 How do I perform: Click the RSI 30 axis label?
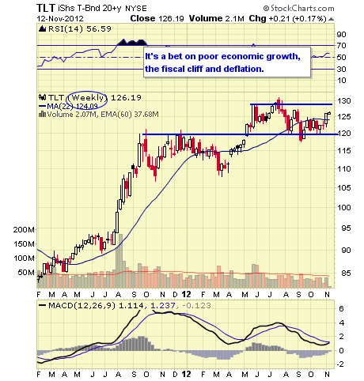click(342, 69)
